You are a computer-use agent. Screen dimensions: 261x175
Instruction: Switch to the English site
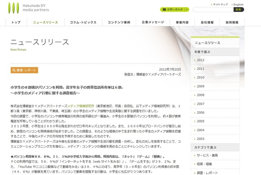point(238,4)
